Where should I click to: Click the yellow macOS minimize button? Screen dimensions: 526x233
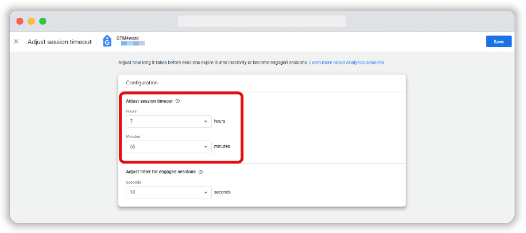[x=31, y=21]
